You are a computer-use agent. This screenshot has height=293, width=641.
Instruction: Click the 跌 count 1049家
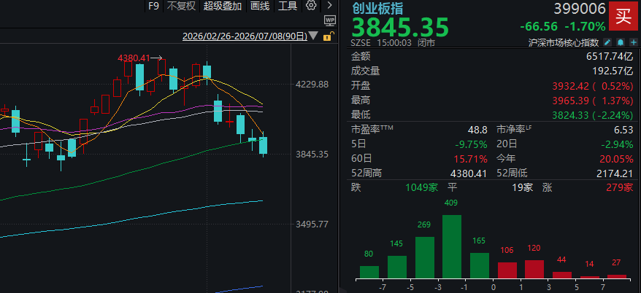pyautogui.click(x=422, y=188)
